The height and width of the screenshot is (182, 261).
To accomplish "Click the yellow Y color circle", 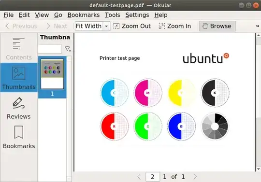I will (x=181, y=93).
